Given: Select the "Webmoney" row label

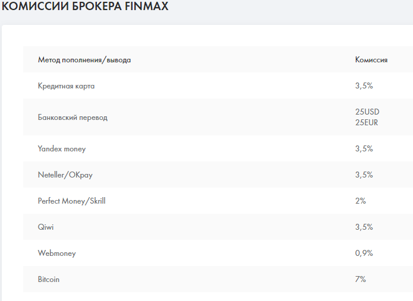Looking at the screenshot, I should click(56, 254).
